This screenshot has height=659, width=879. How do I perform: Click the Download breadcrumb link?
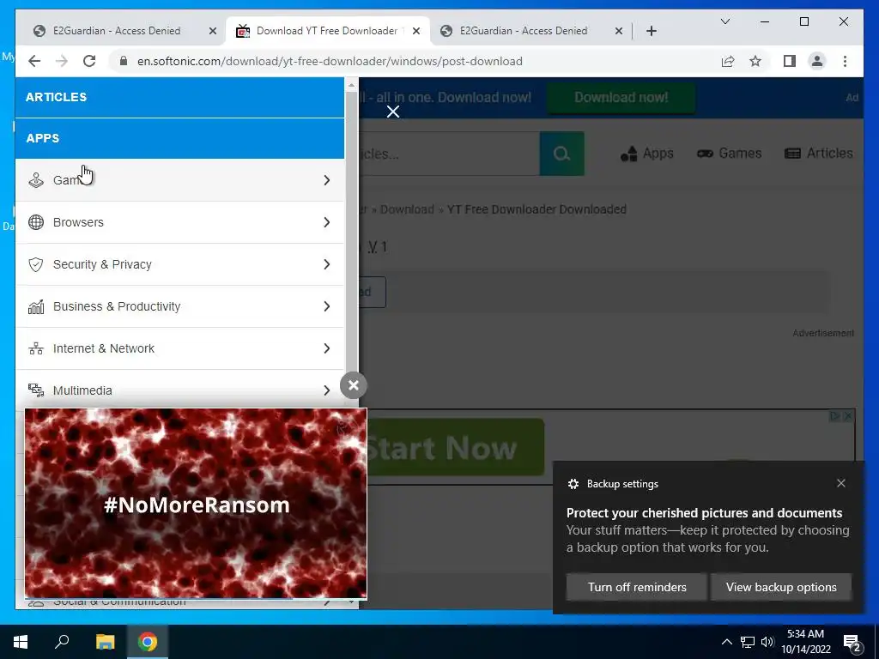click(407, 209)
